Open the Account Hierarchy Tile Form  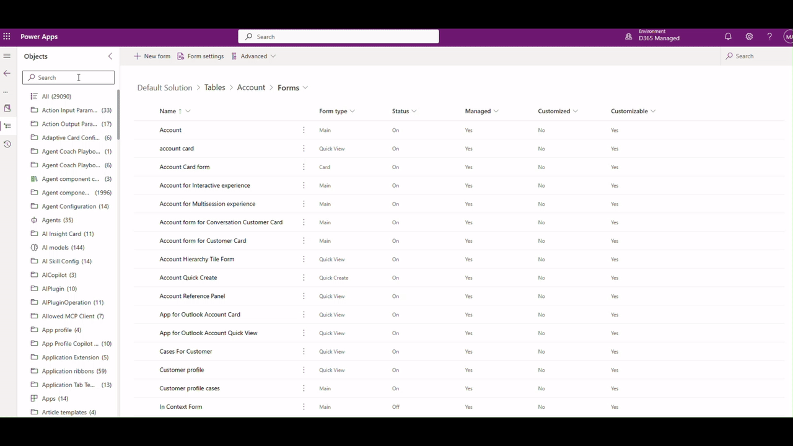[197, 259]
